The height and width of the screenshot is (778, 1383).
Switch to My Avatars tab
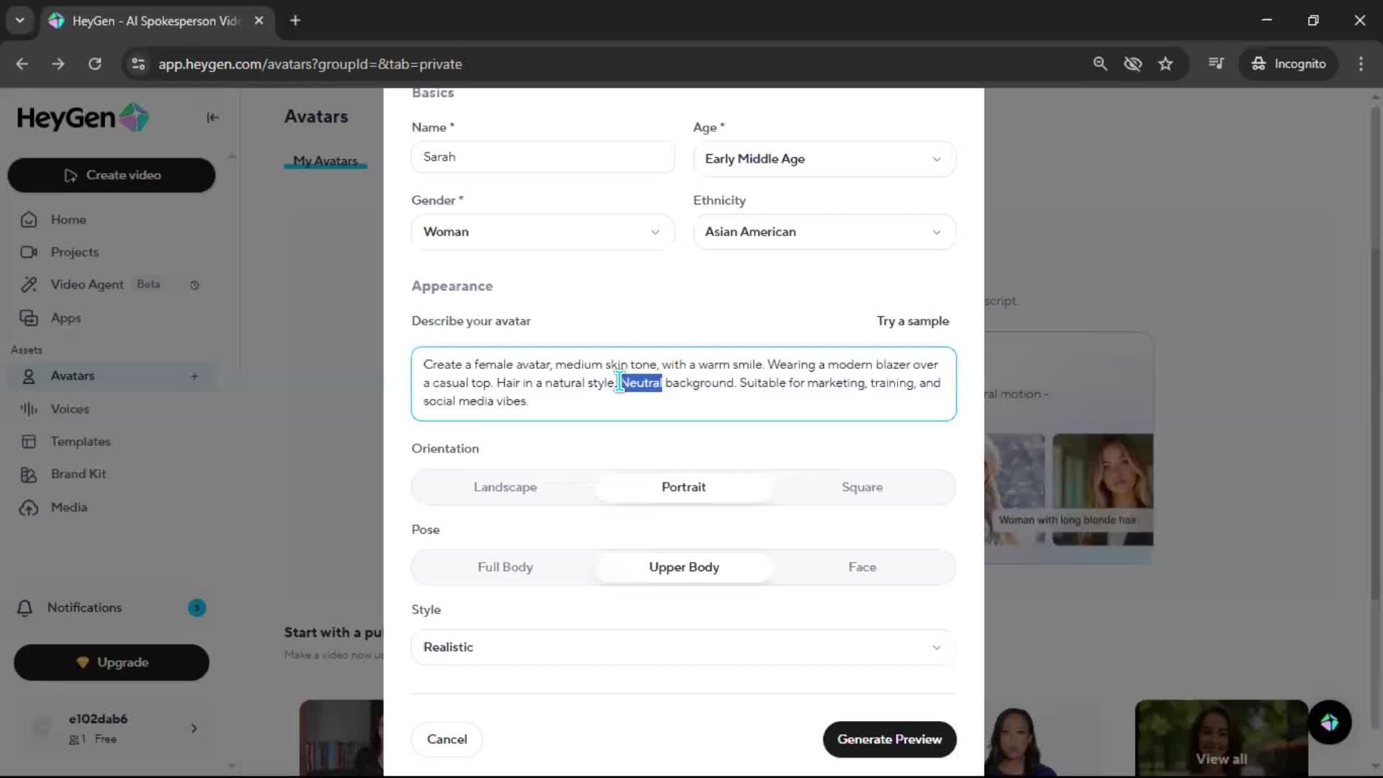pos(325,161)
